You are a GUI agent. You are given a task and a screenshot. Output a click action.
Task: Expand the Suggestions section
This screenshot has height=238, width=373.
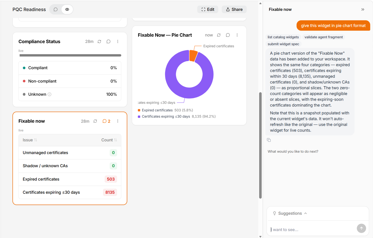(290, 213)
